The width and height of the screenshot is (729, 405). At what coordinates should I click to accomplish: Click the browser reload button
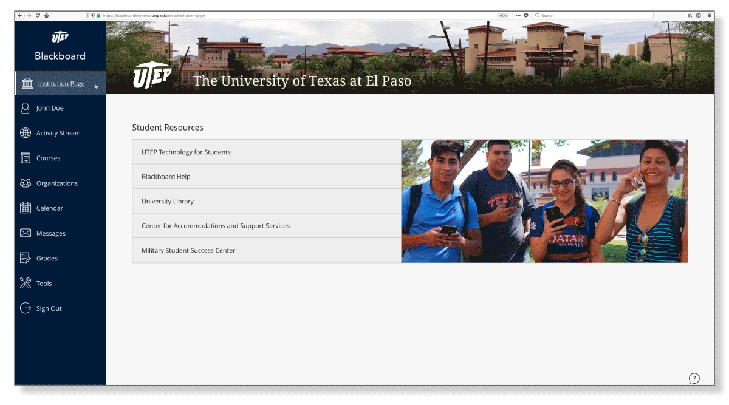tap(38, 15)
